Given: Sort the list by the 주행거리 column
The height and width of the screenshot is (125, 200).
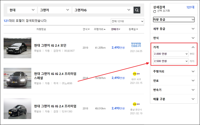Looking at the screenshot, I should 99,29.
